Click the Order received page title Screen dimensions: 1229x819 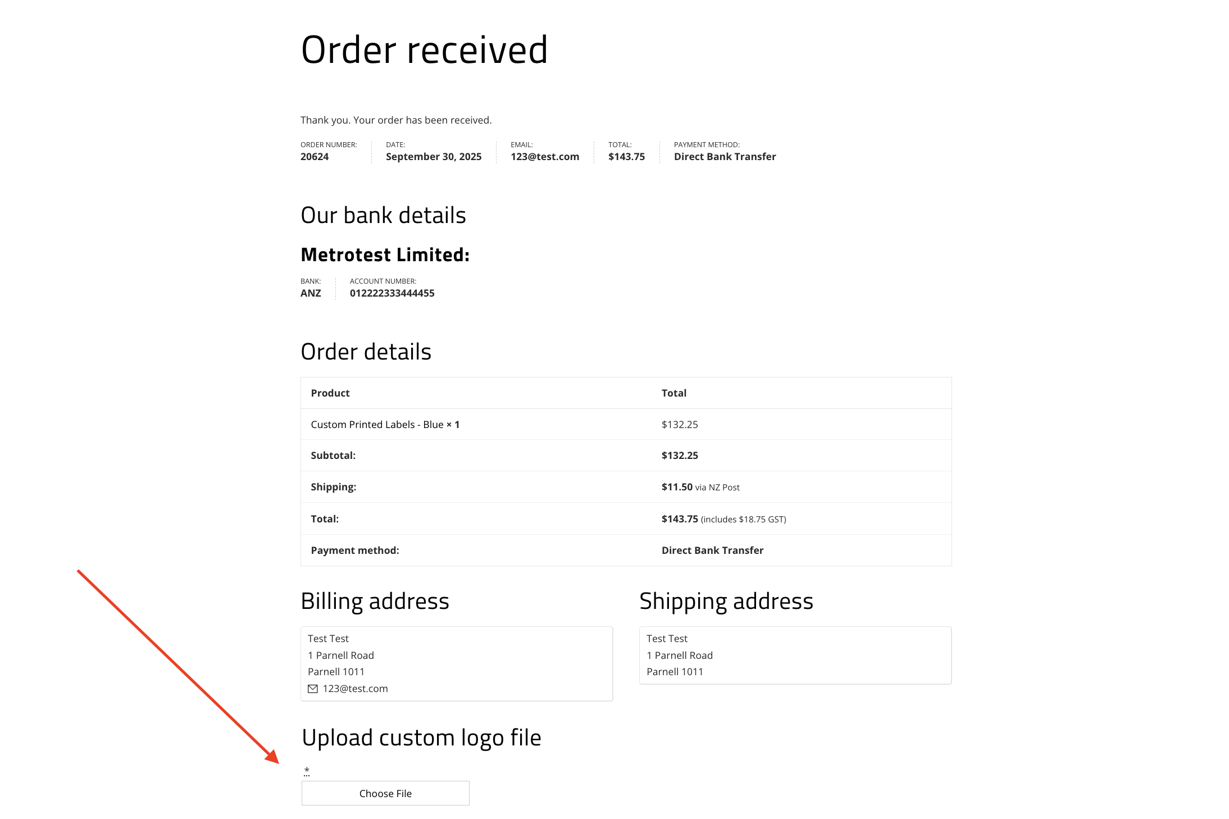click(x=424, y=50)
